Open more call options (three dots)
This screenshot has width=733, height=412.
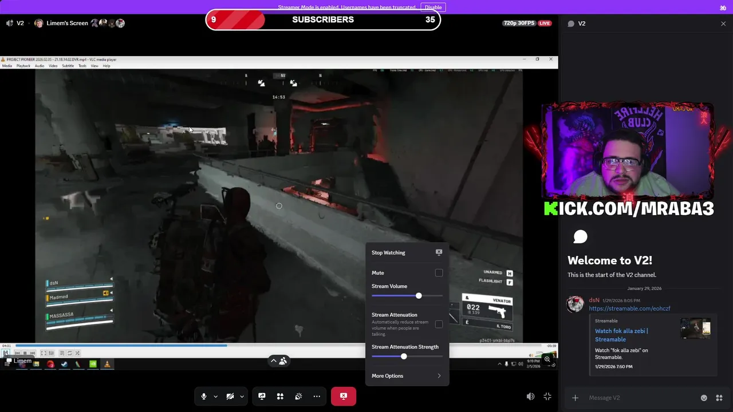[317, 397]
